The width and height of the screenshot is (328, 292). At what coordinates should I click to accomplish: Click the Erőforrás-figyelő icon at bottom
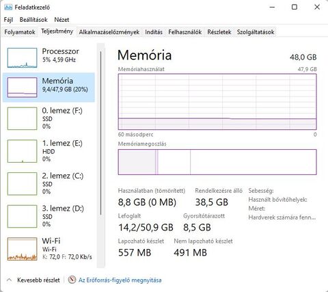72,280
